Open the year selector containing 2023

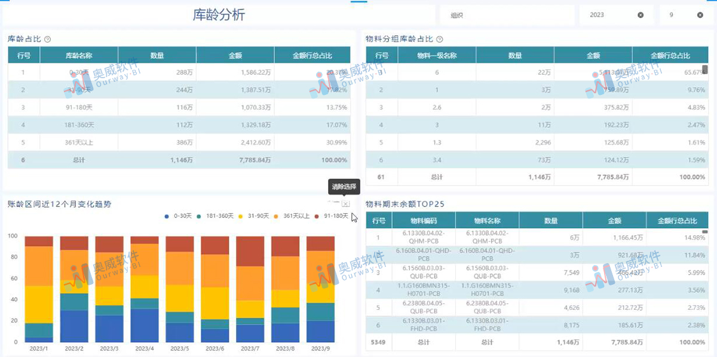tap(603, 15)
